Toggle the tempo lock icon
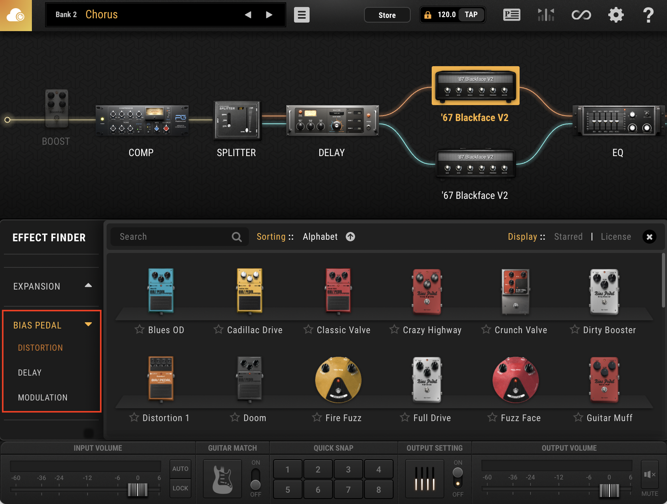Image resolution: width=667 pixels, height=504 pixels. point(428,15)
